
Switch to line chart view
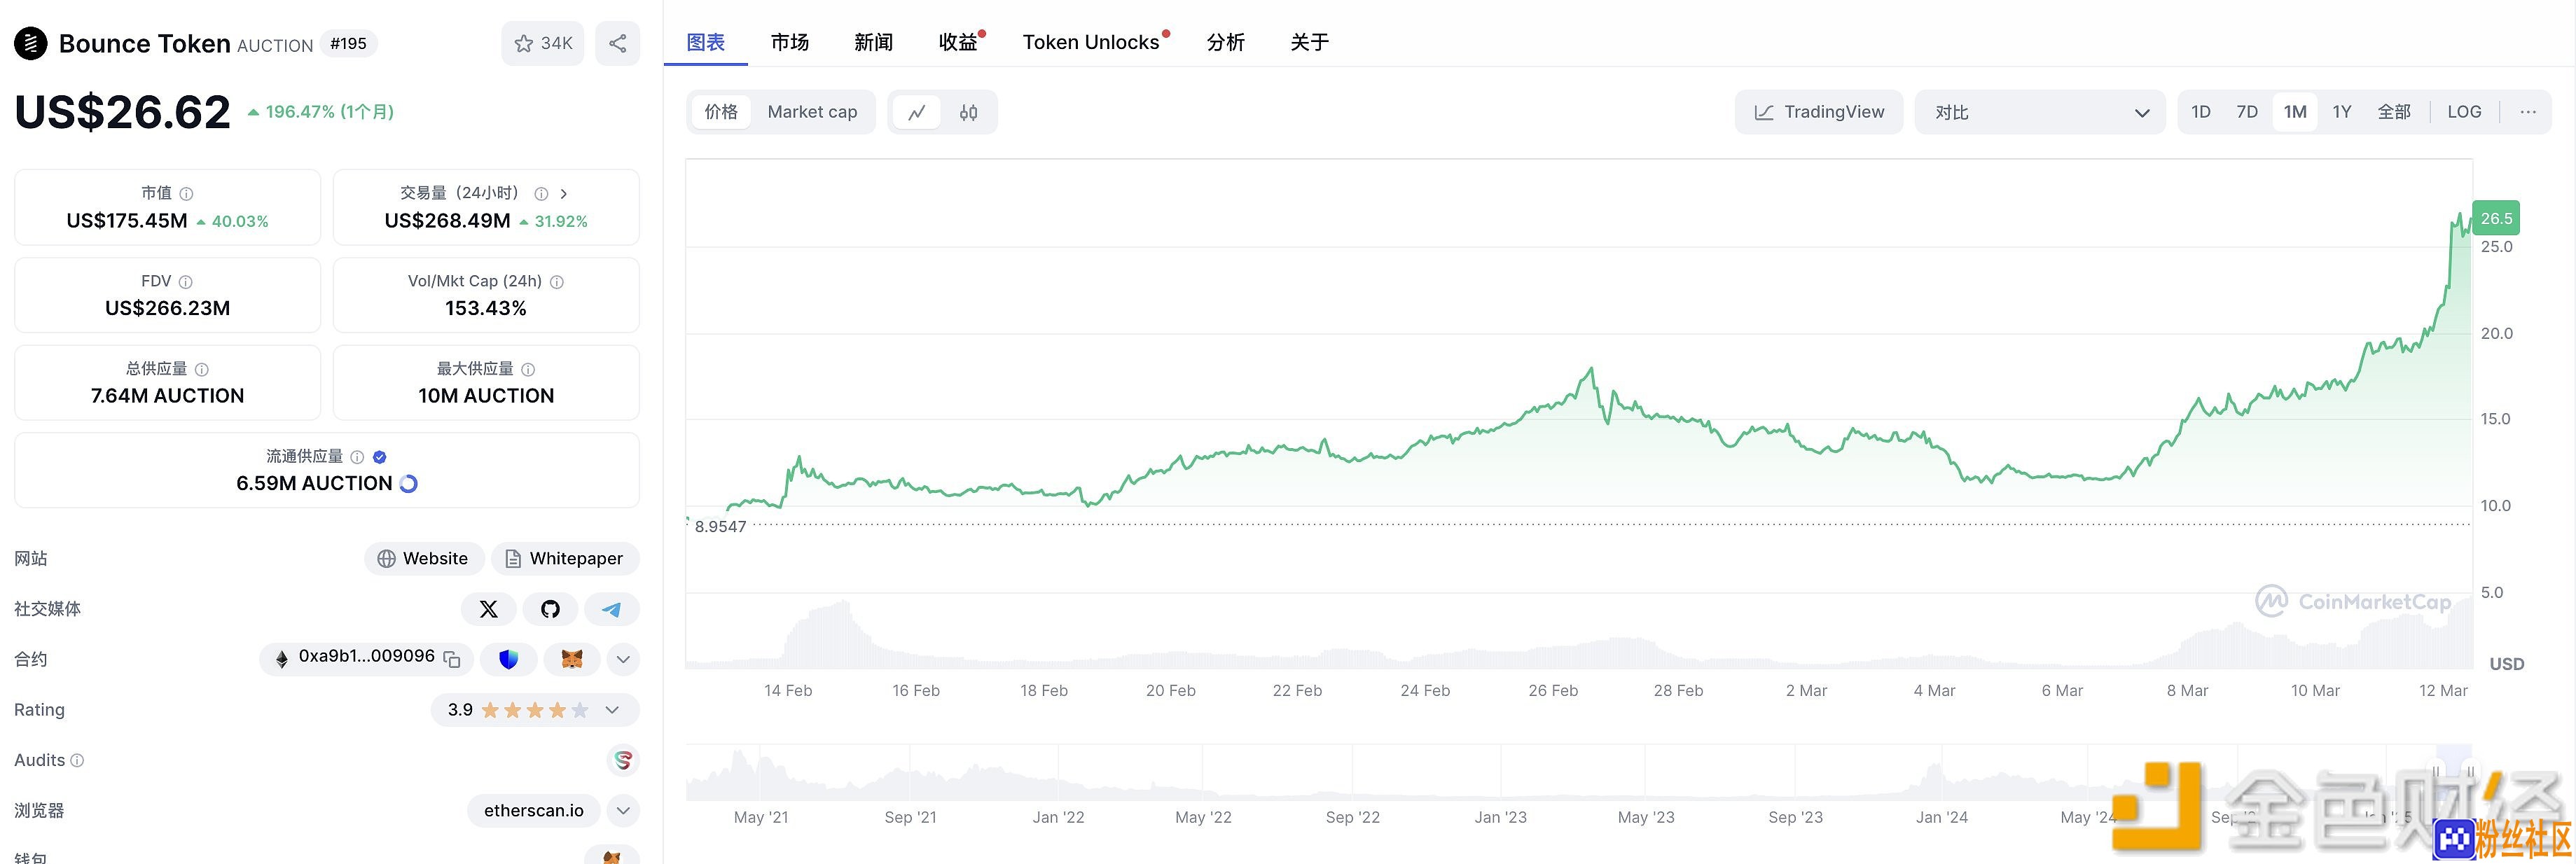pos(916,112)
